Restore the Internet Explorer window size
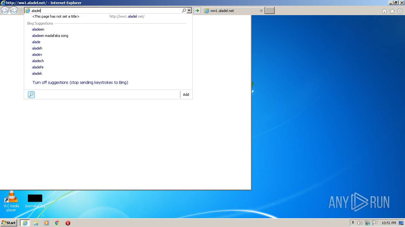Viewport: 405px width, 227px height. coord(396,3)
